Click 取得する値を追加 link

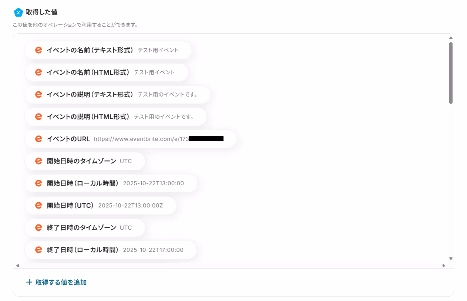pos(61,283)
